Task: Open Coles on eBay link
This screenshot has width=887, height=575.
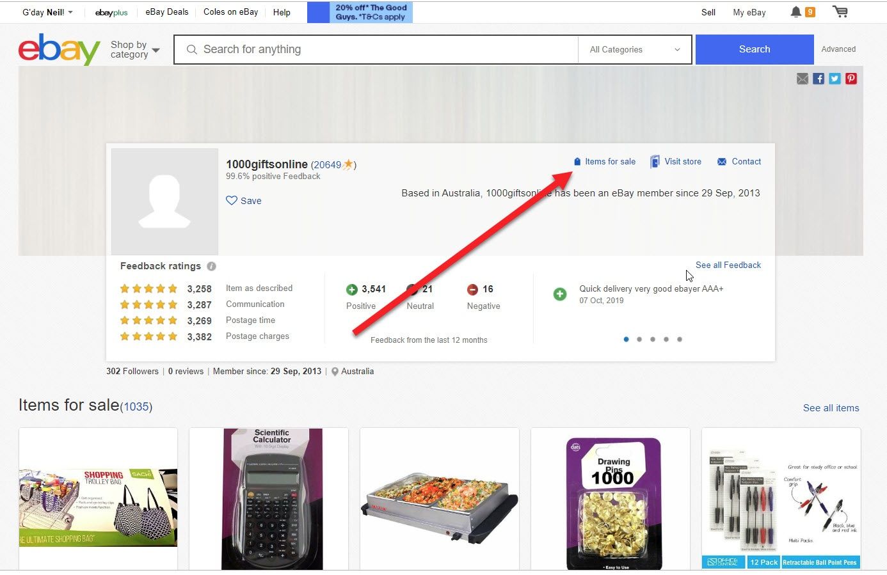Action: point(230,12)
